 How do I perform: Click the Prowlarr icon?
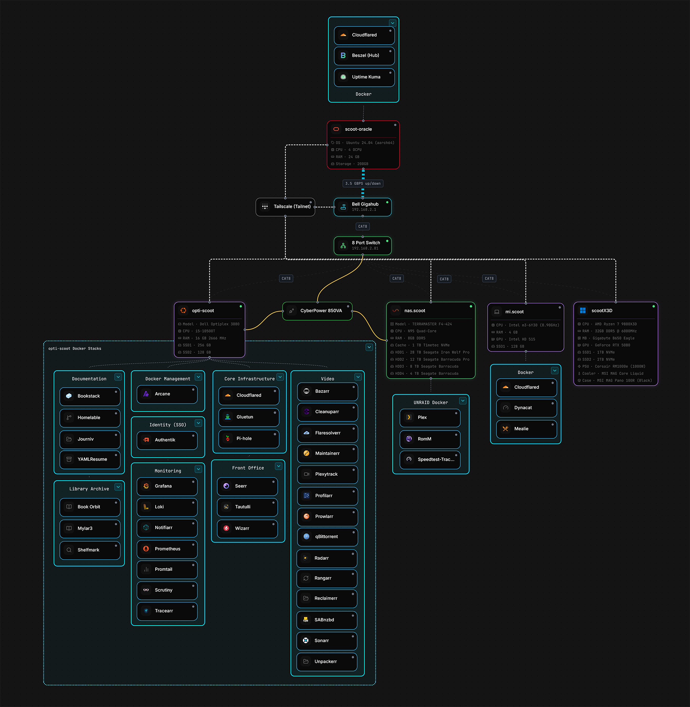click(307, 516)
